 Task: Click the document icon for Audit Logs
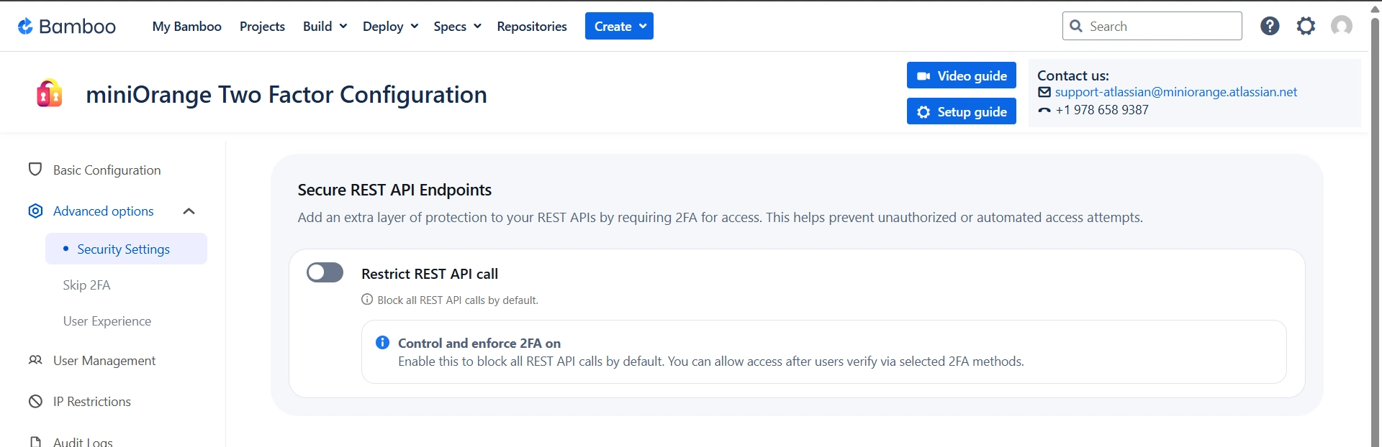35,441
